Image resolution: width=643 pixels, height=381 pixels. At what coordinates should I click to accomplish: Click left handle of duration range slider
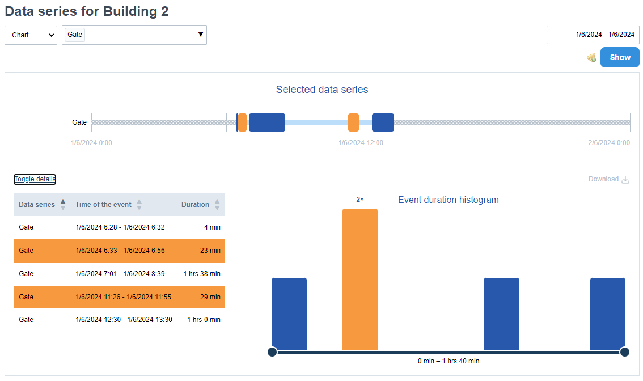pos(272,352)
